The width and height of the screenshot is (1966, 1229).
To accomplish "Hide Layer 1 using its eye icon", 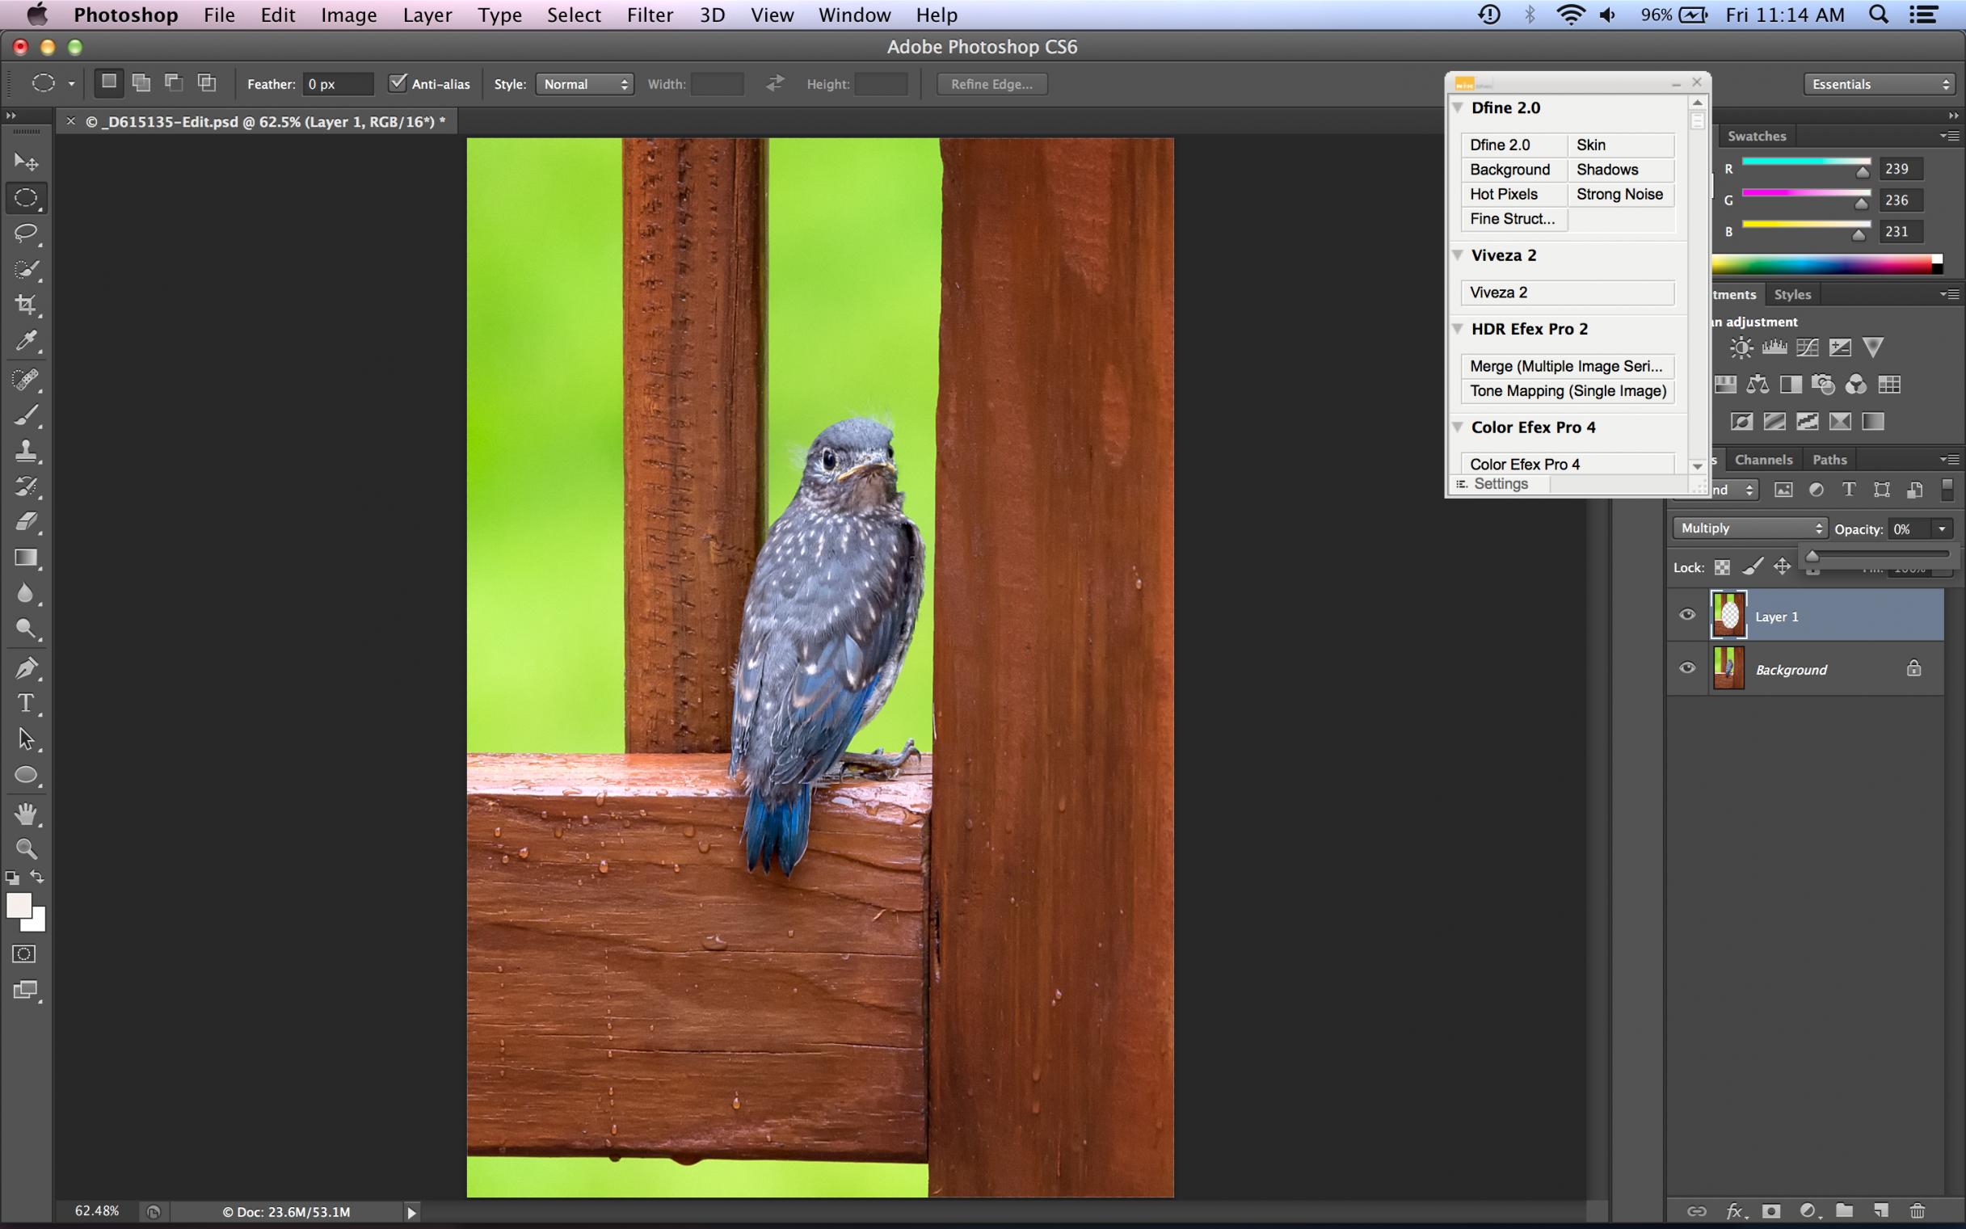I will click(x=1687, y=614).
